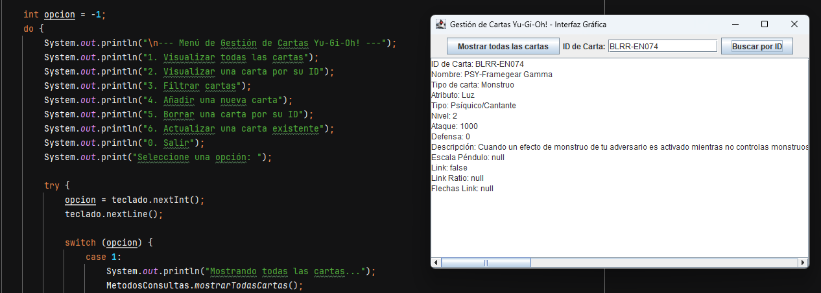Screen dimensions: 821x293
Task: Click 'opcion = teclado.nextInt();' in editor
Action: pyautogui.click(x=134, y=200)
